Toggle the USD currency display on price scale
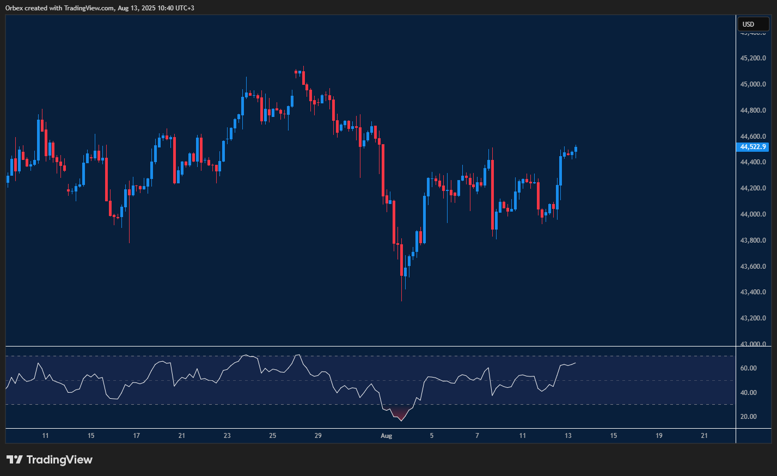Viewport: 777px width, 476px height. tap(753, 24)
